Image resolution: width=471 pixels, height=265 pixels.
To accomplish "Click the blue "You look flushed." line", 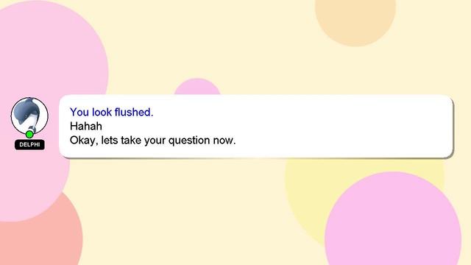I will (x=111, y=112).
